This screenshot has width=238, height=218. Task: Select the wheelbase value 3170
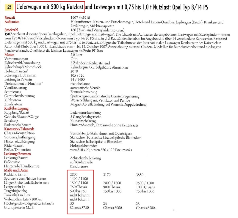107,175
